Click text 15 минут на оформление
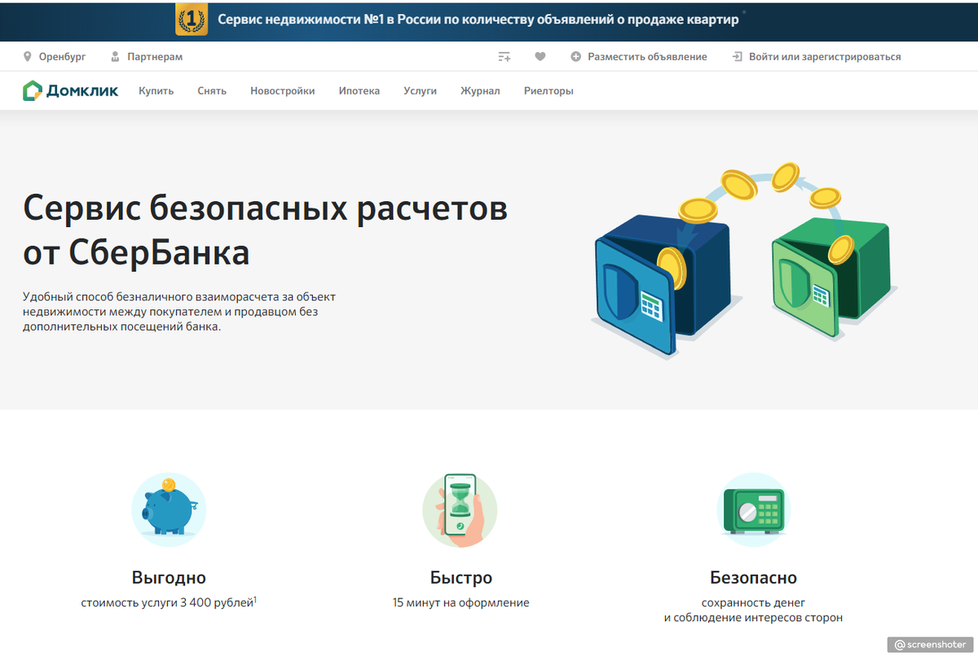 [460, 603]
